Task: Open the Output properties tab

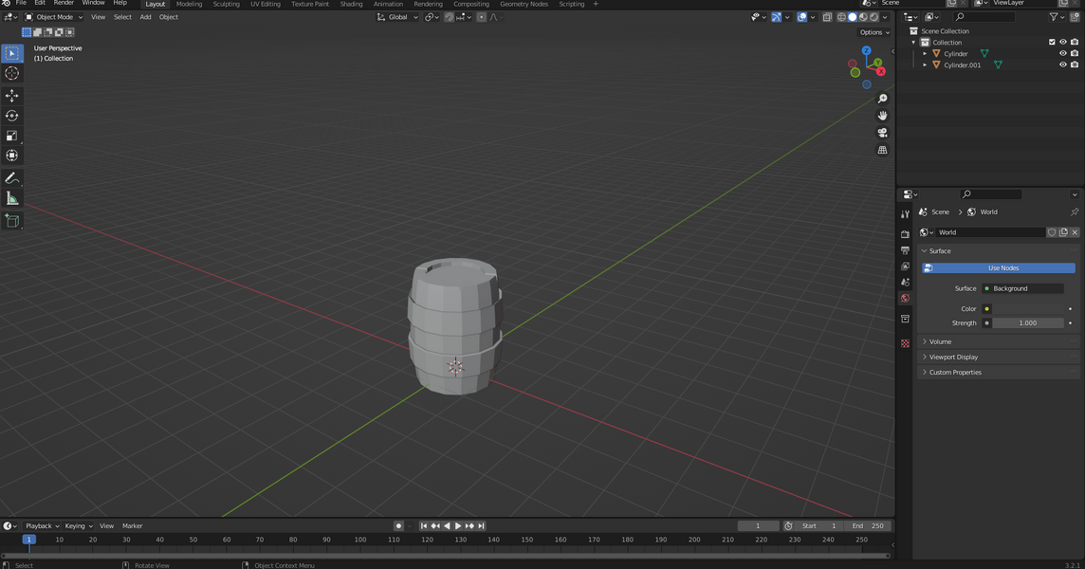Action: point(905,250)
